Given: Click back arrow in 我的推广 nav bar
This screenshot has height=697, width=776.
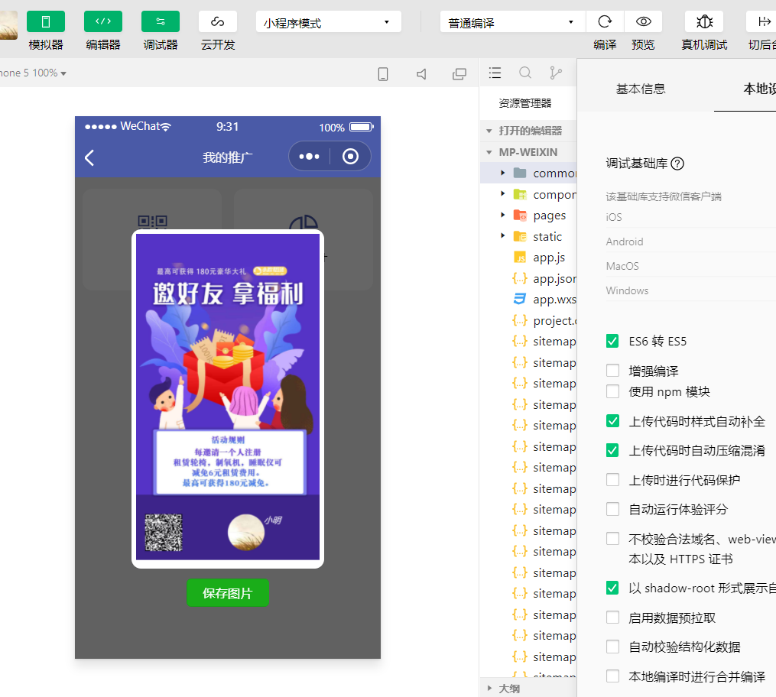Looking at the screenshot, I should [89, 157].
